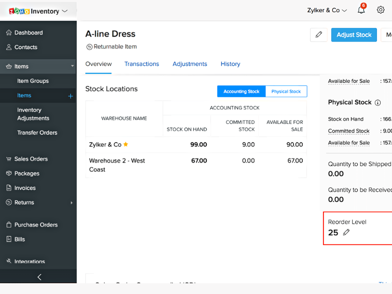Click the pencil edit item icon
Viewport: 392px width, 294px height.
coord(318,35)
